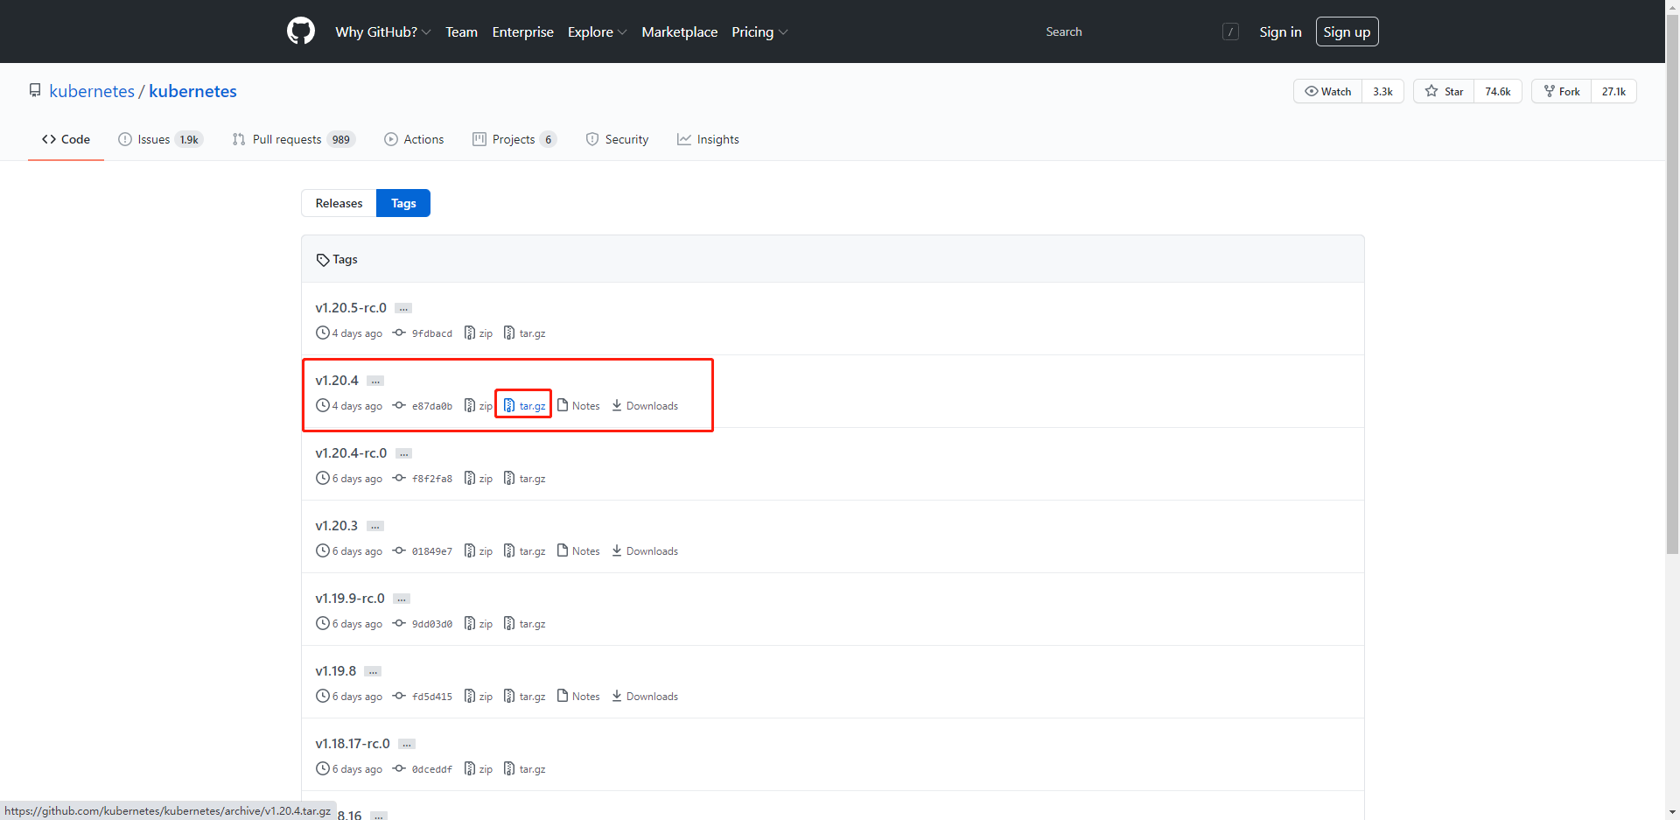Open the Projects tab
Viewport: 1680px width, 820px height.
(x=514, y=139)
